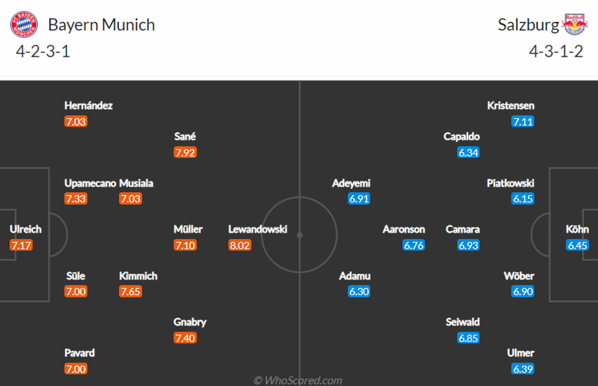Open the Salzburg team name link
598x386 pixels.
(528, 25)
